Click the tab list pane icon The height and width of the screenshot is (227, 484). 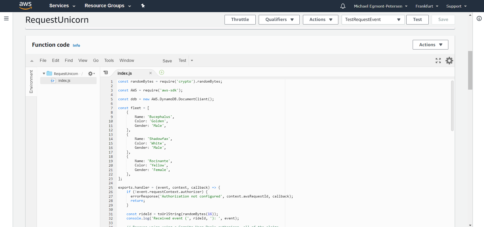point(106,73)
